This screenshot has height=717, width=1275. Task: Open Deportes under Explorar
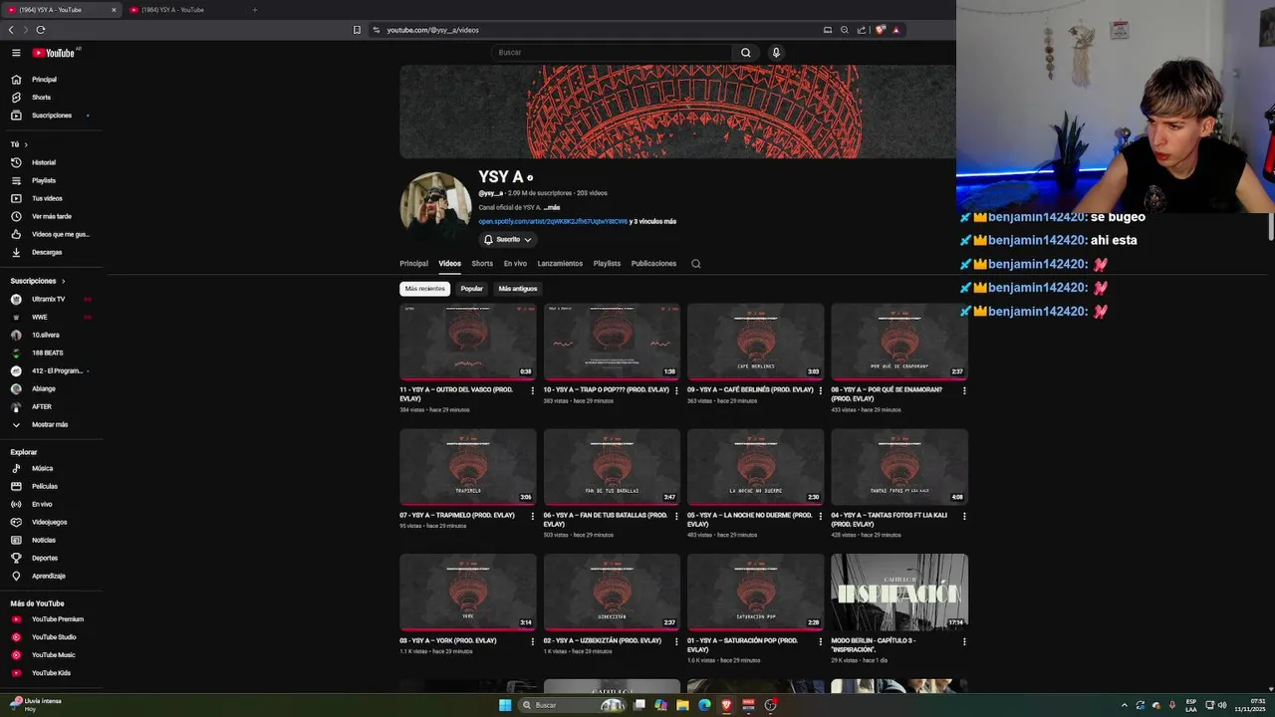pyautogui.click(x=44, y=558)
